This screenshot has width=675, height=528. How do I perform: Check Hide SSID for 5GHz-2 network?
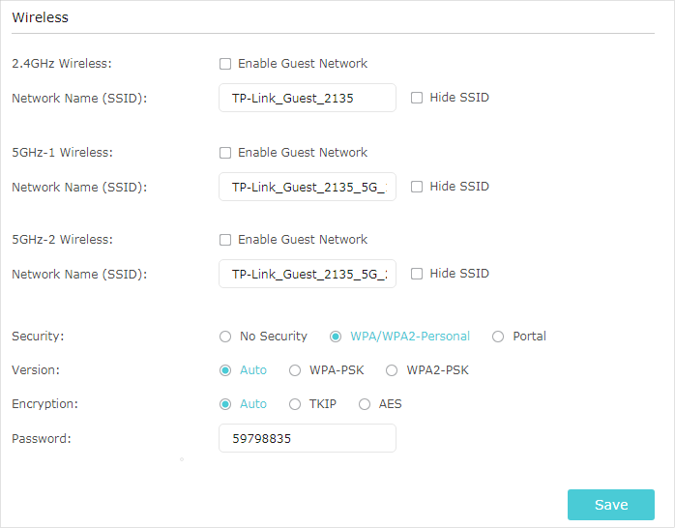pos(416,274)
